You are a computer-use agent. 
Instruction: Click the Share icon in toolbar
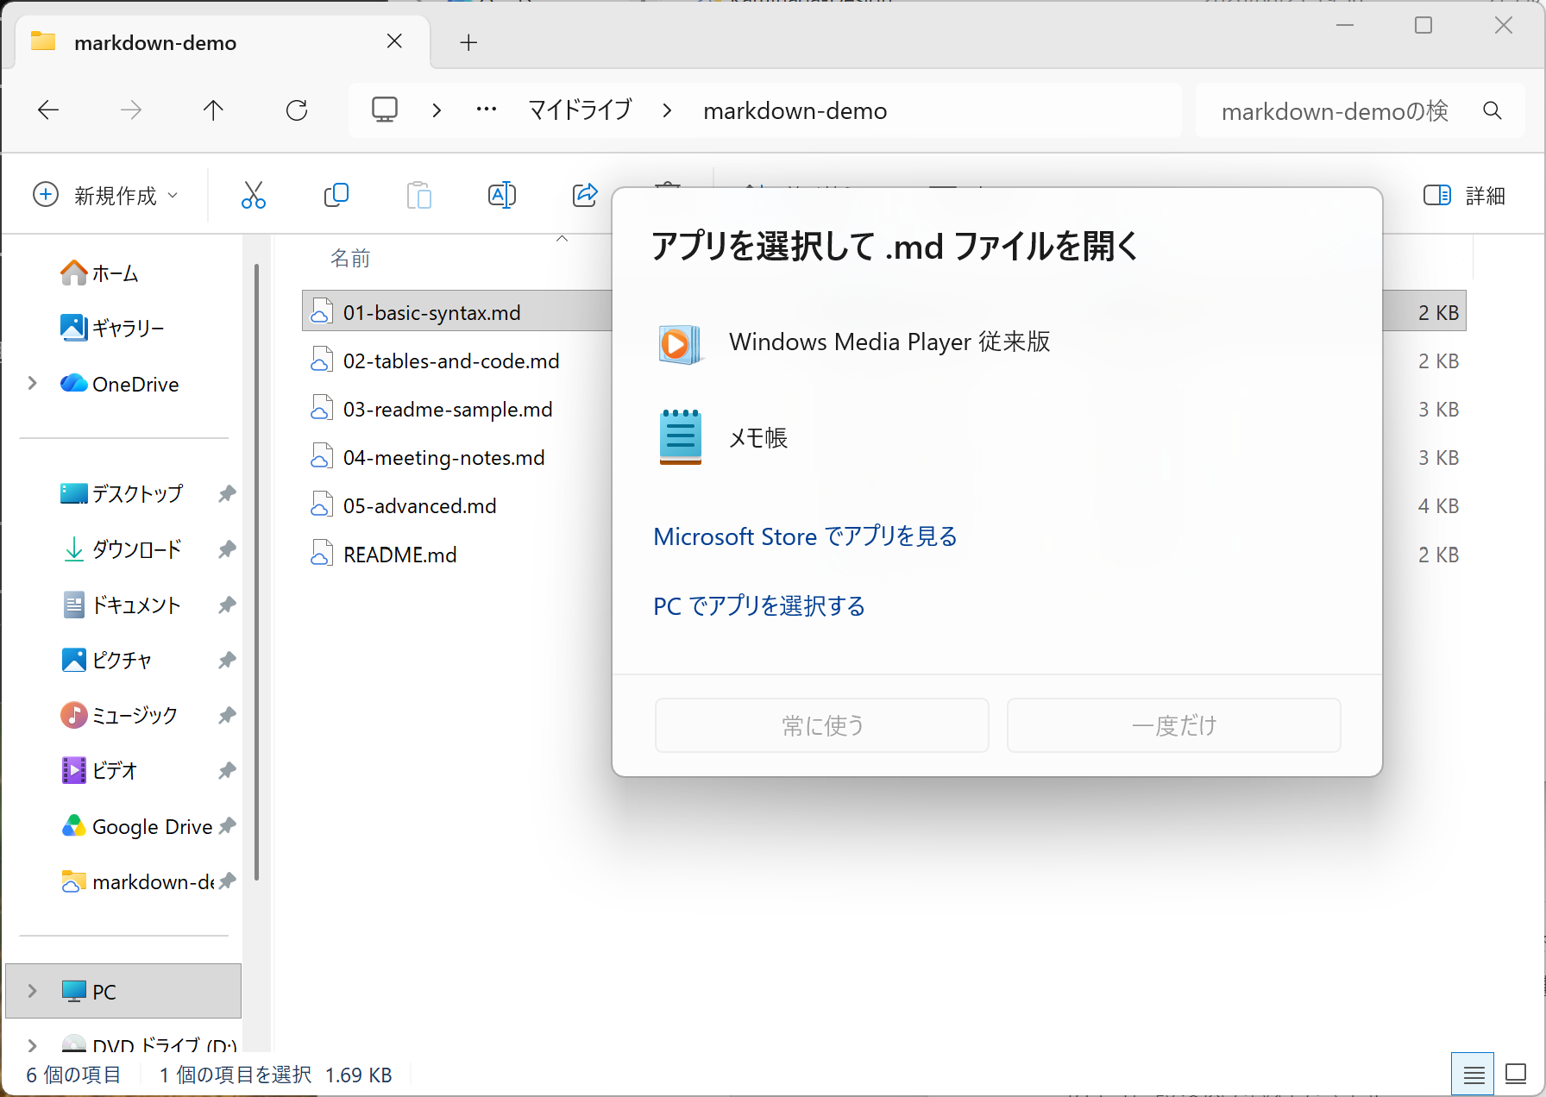[585, 196]
